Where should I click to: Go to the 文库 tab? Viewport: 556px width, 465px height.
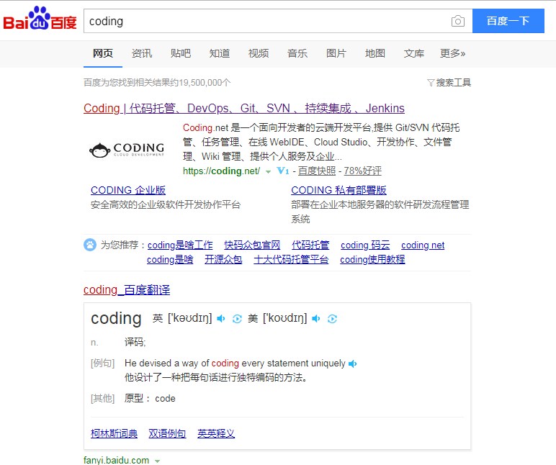pos(414,53)
